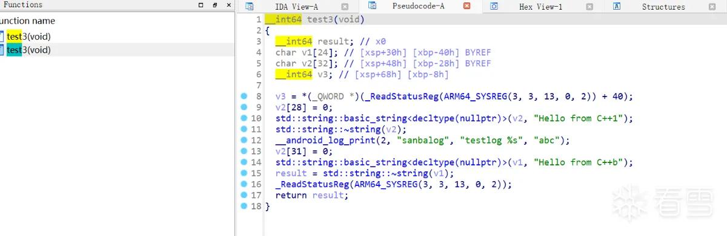The image size is (727, 236).
Task: Click the icon beside the first test3(void) entry
Action: 2,37
